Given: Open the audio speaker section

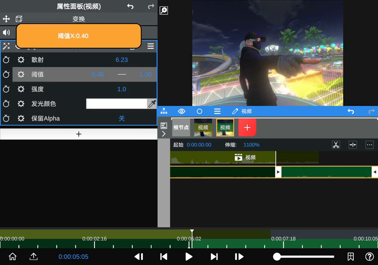Looking at the screenshot, I should point(6,32).
